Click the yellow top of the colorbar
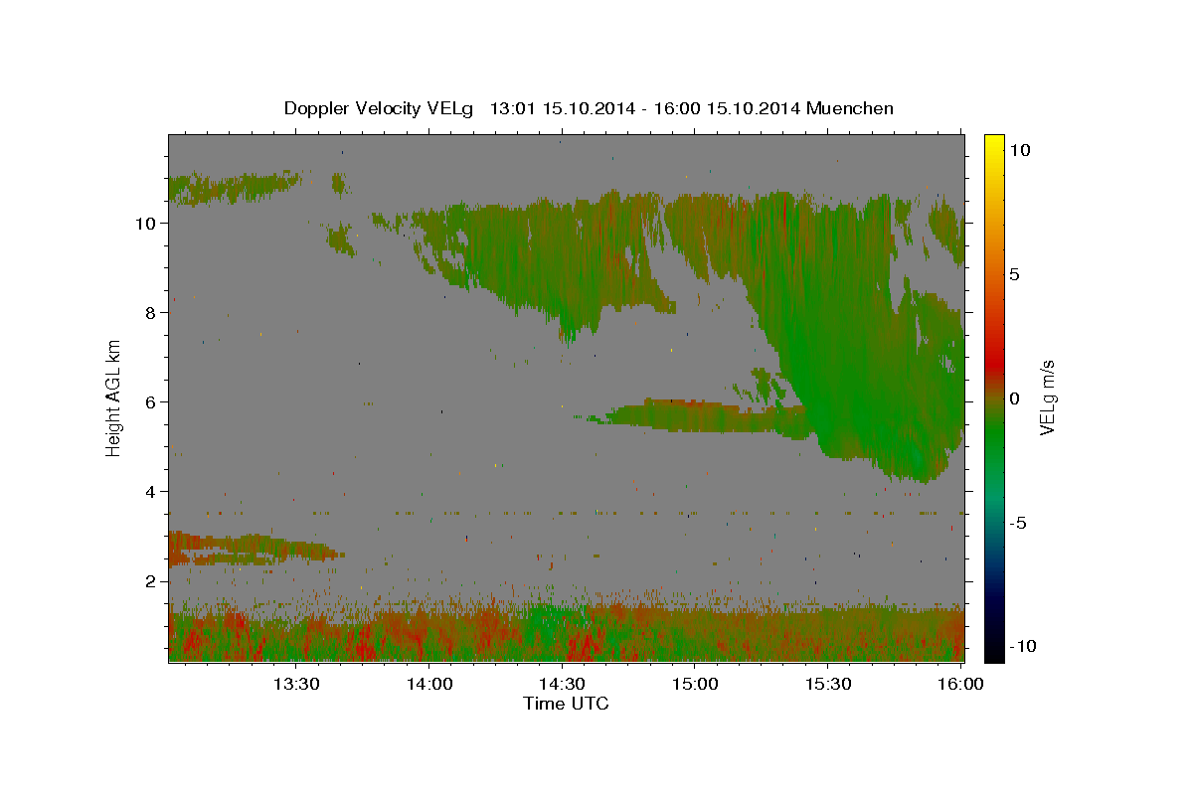 [x=994, y=141]
